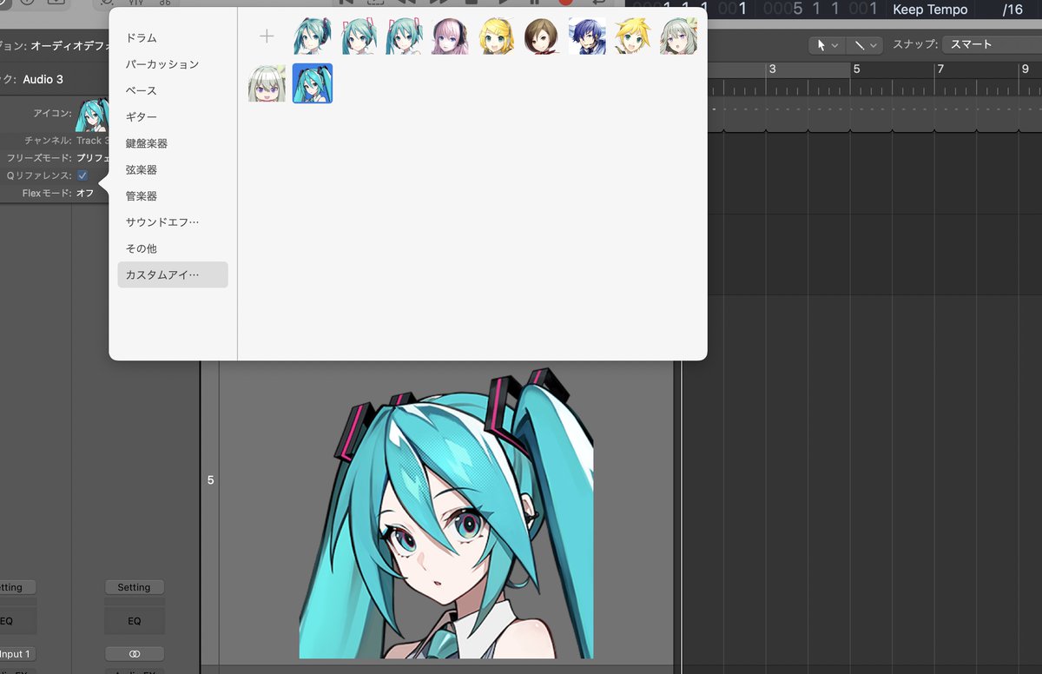Choose the brown-haired character icon
This screenshot has height=674, width=1042.
click(542, 36)
